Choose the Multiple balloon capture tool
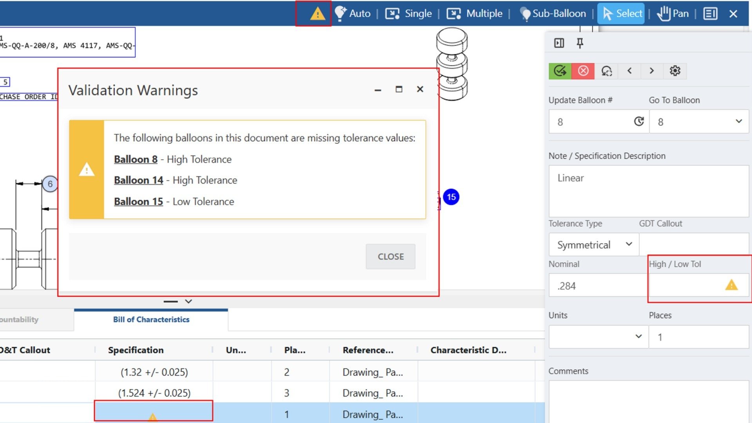752x423 pixels. point(474,14)
